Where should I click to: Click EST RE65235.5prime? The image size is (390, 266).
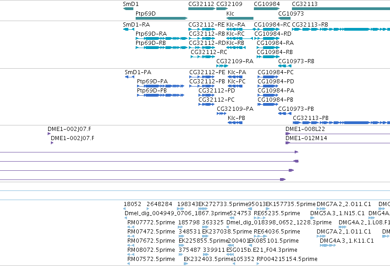click(260, 218)
